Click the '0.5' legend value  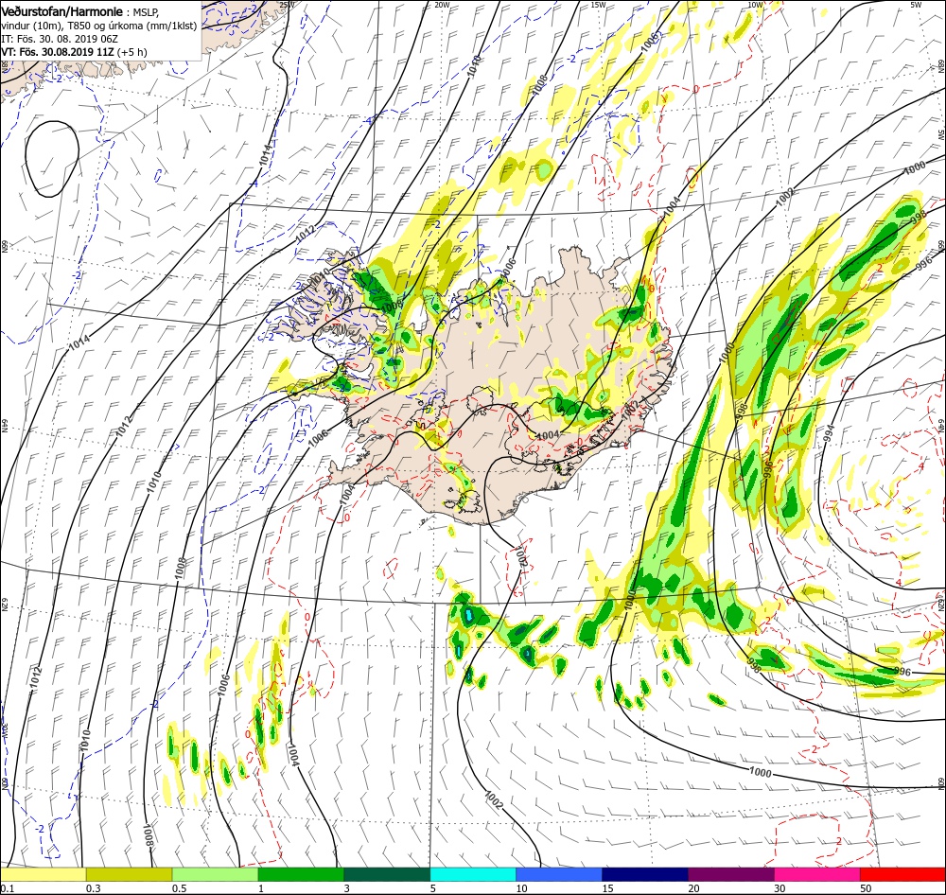179,888
